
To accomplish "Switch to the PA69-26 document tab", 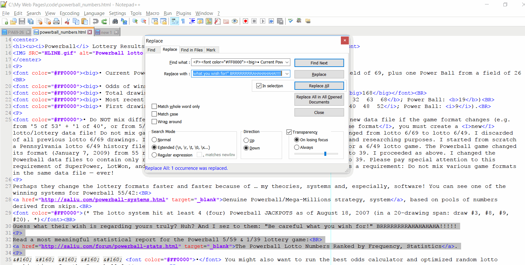I will pos(16,32).
